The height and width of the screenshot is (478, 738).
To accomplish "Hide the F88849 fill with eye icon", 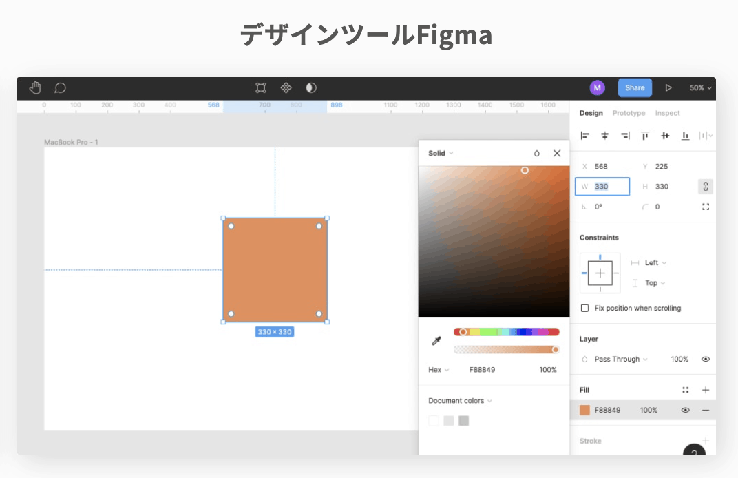I will 685,410.
